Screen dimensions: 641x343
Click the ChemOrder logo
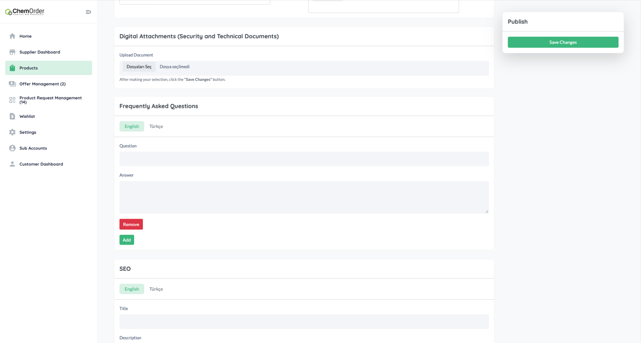(x=25, y=12)
